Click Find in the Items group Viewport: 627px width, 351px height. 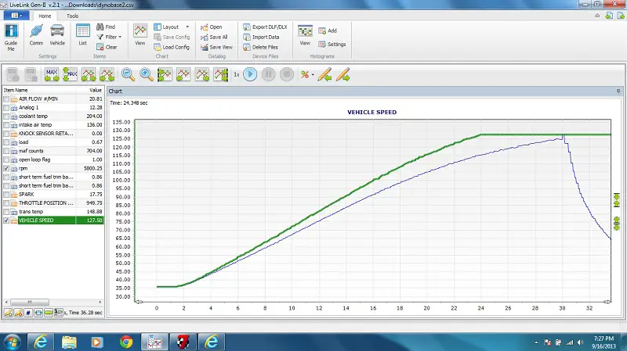coord(106,27)
